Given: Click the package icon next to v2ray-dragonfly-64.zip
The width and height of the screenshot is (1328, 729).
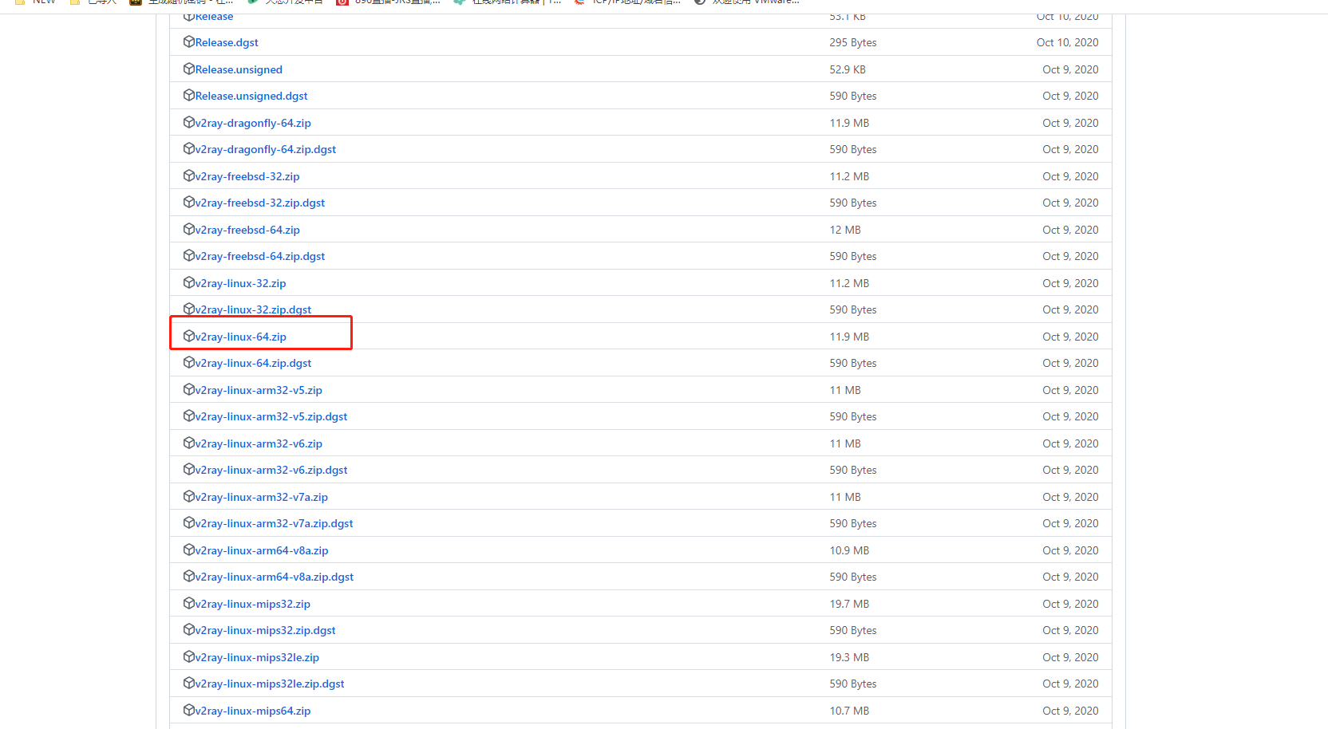Looking at the screenshot, I should click(x=189, y=122).
